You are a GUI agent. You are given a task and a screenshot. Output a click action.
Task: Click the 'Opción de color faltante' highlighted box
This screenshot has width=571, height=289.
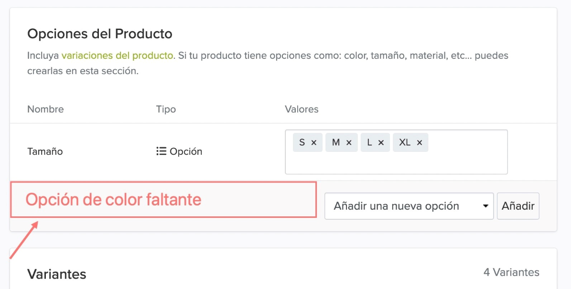point(163,200)
